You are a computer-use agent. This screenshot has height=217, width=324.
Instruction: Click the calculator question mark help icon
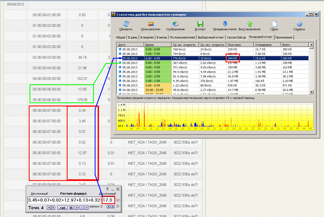click(x=107, y=189)
